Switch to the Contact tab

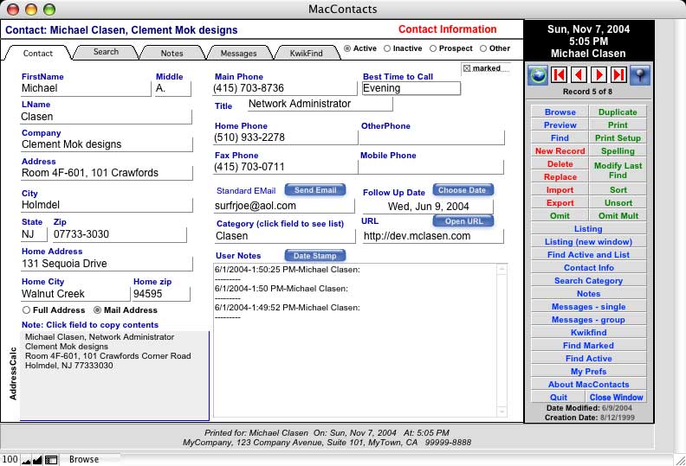coord(37,53)
